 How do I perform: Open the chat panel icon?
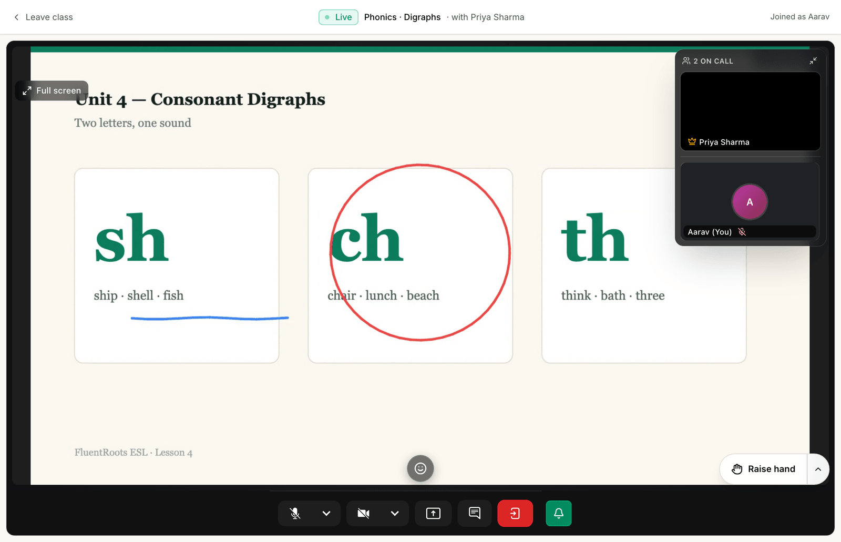[475, 513]
